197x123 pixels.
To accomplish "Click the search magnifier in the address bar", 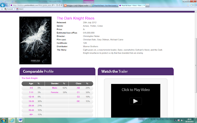I will (53, 5).
